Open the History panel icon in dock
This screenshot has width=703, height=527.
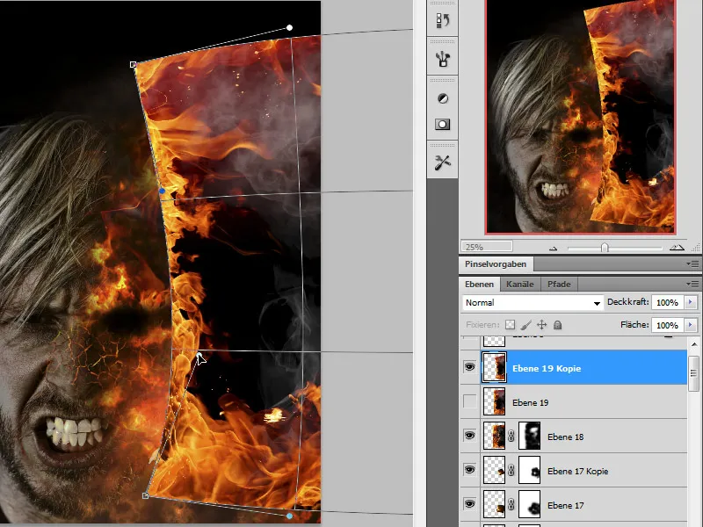443,20
